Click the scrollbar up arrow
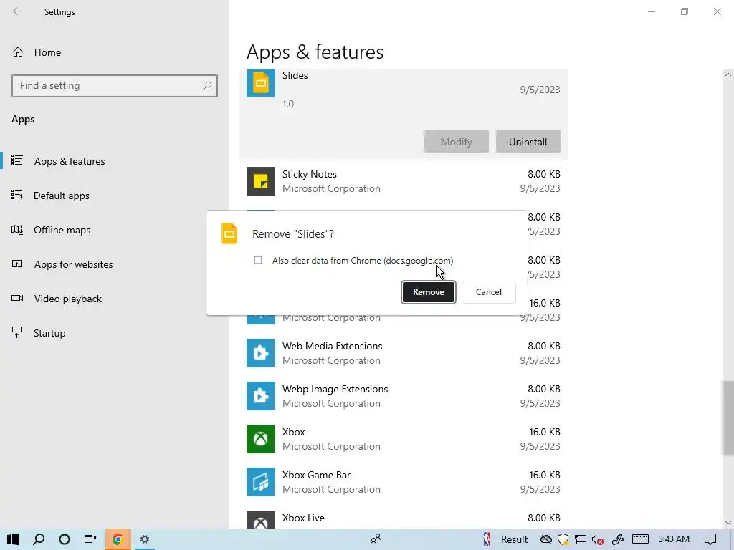The width and height of the screenshot is (734, 550). click(x=728, y=74)
